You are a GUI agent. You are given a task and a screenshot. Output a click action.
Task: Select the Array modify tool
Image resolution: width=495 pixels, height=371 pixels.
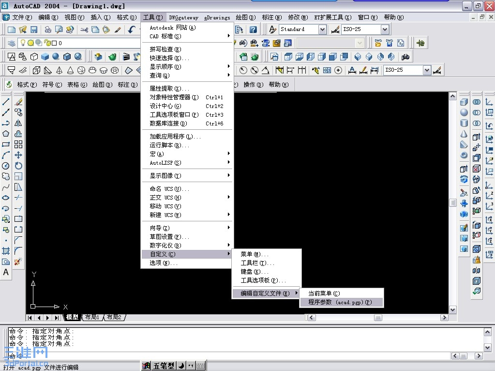[18, 144]
